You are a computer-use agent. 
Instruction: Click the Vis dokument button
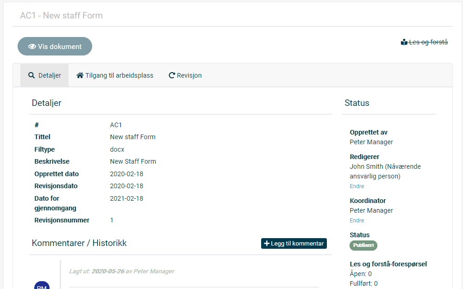click(55, 46)
